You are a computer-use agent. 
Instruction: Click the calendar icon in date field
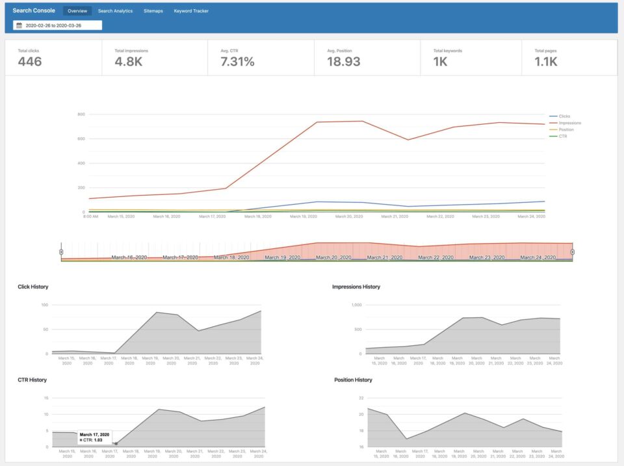19,25
